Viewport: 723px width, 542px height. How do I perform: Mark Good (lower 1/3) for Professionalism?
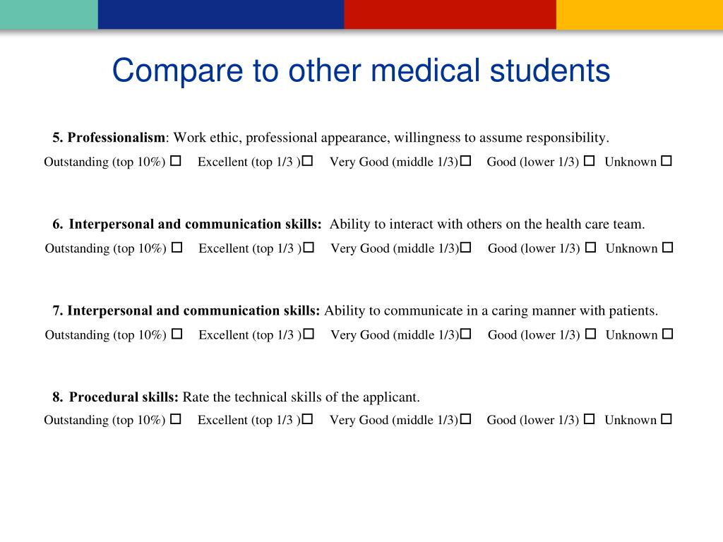[x=589, y=161]
